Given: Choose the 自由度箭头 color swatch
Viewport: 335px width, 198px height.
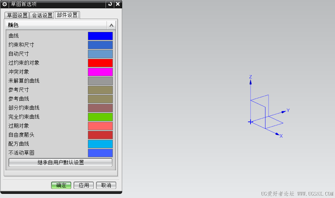Looking at the screenshot, I should (x=100, y=135).
